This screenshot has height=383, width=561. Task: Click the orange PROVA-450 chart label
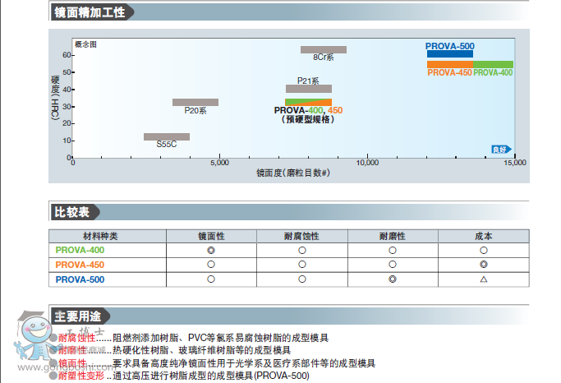pyautogui.click(x=449, y=72)
